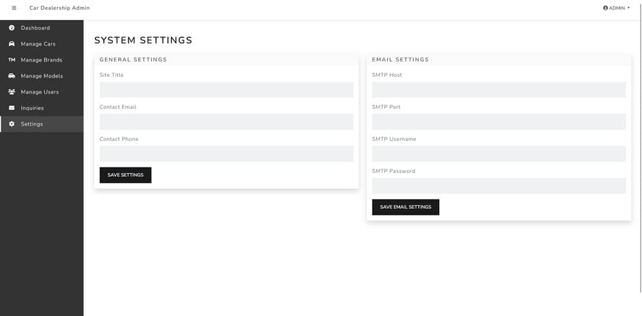Click the TM trademark icon for brands
This screenshot has width=642, height=316.
click(12, 60)
